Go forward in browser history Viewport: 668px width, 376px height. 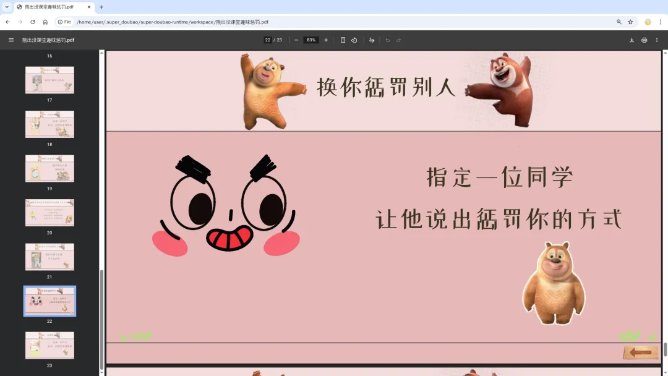[x=20, y=22]
